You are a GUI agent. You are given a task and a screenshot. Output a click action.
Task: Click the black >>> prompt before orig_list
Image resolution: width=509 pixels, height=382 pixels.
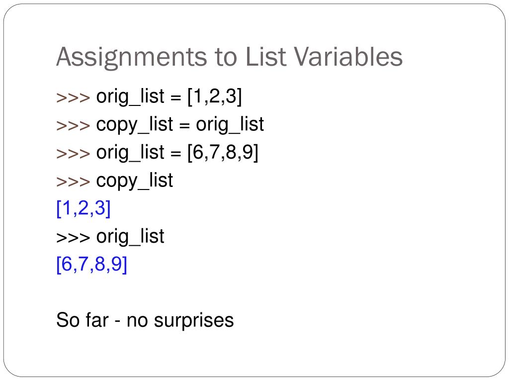click(73, 237)
